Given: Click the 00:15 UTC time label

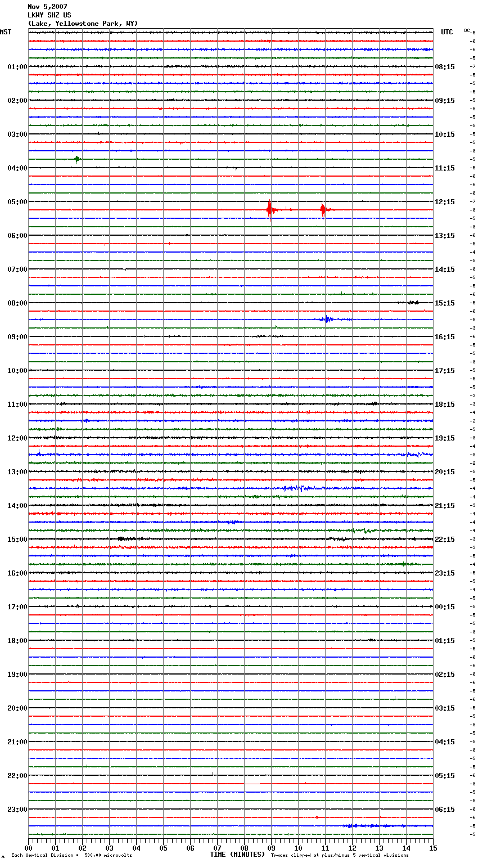Looking at the screenshot, I should click(445, 607).
